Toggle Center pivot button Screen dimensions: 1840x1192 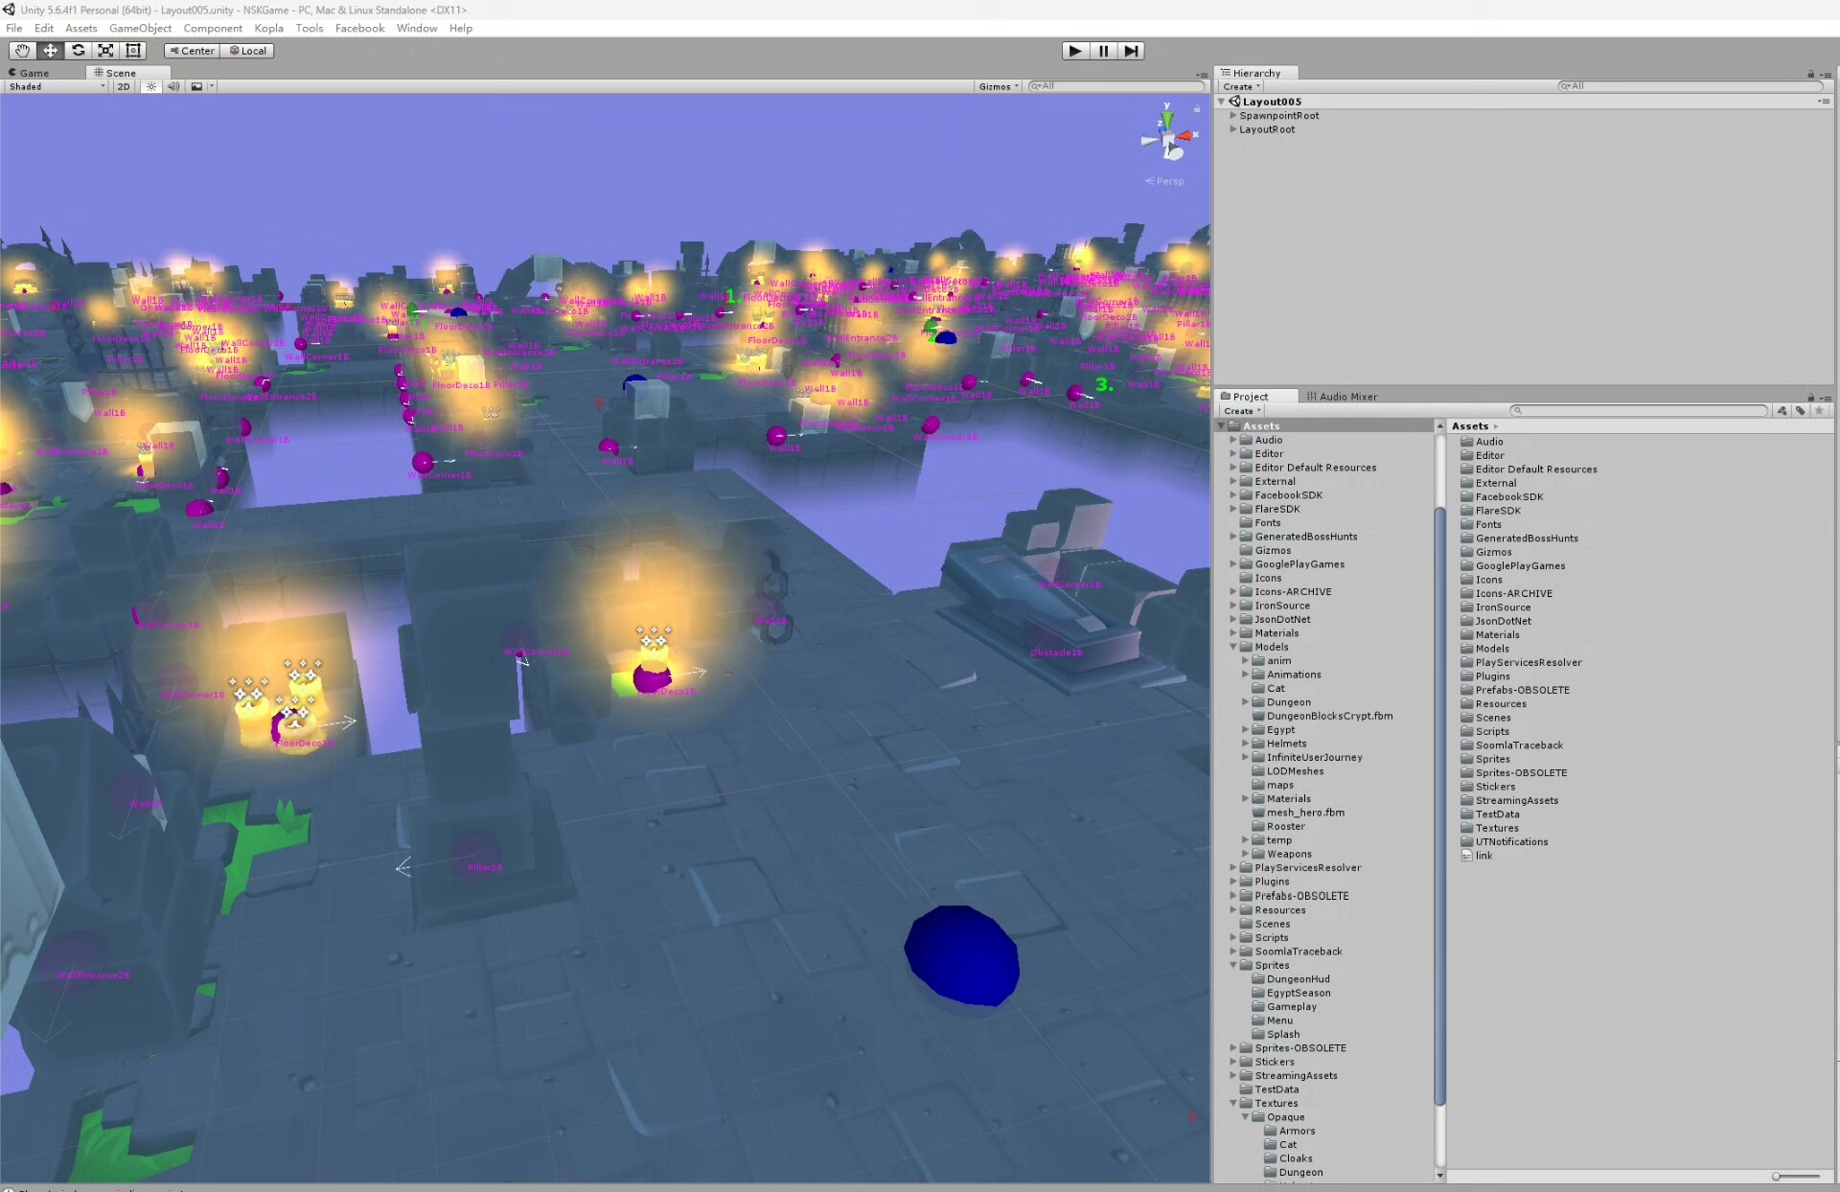click(x=193, y=51)
